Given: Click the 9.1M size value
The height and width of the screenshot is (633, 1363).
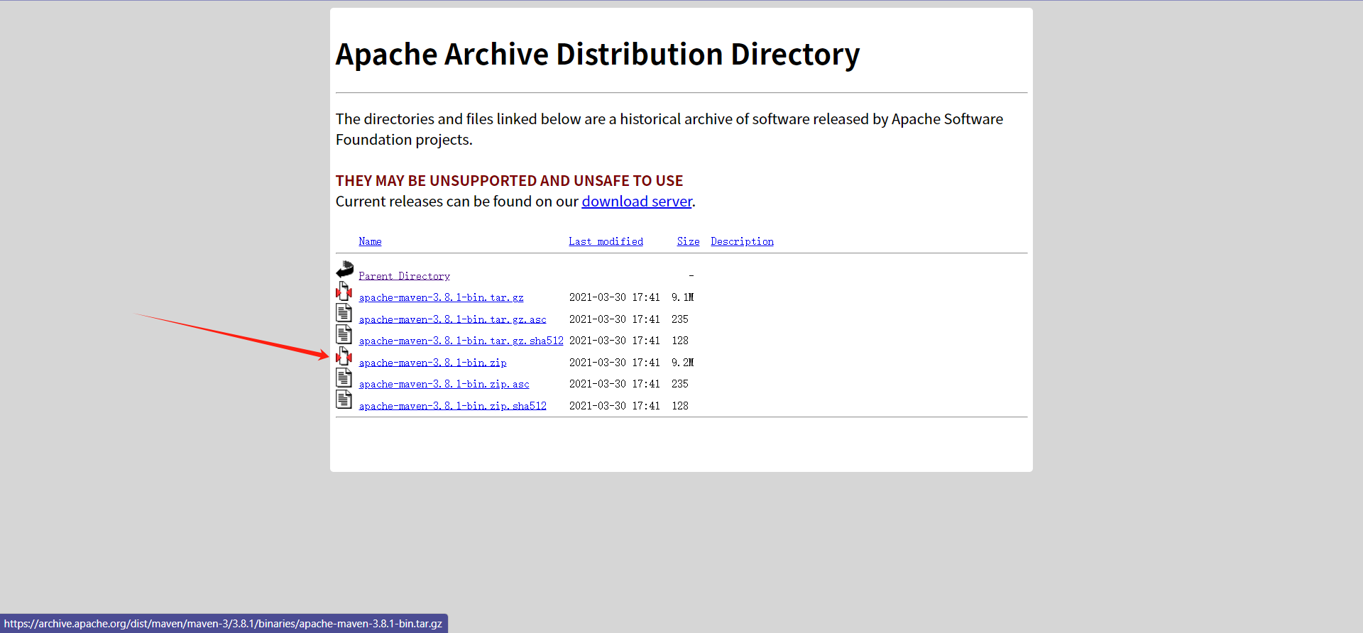Looking at the screenshot, I should 682,297.
